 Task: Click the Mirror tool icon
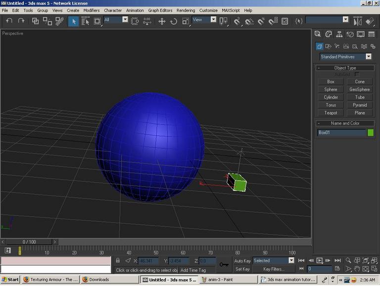click(357, 21)
